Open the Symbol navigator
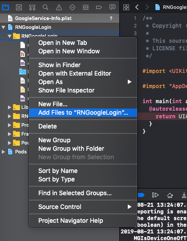The width and height of the screenshot is (187, 241). 32,7
